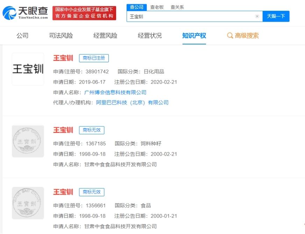Click the red 国家中小企业发展子基金 banner
This screenshot has width=305, height=234.
tap(84, 13)
